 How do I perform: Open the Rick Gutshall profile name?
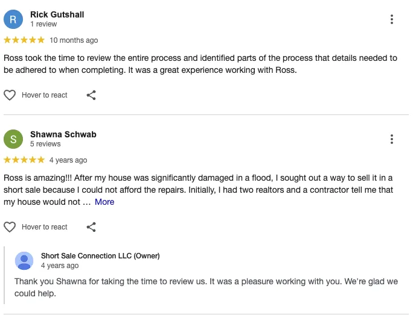coord(57,14)
